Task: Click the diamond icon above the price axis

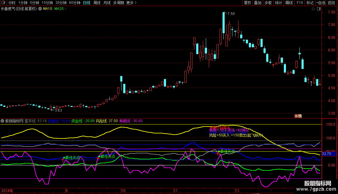Action: point(313,9)
